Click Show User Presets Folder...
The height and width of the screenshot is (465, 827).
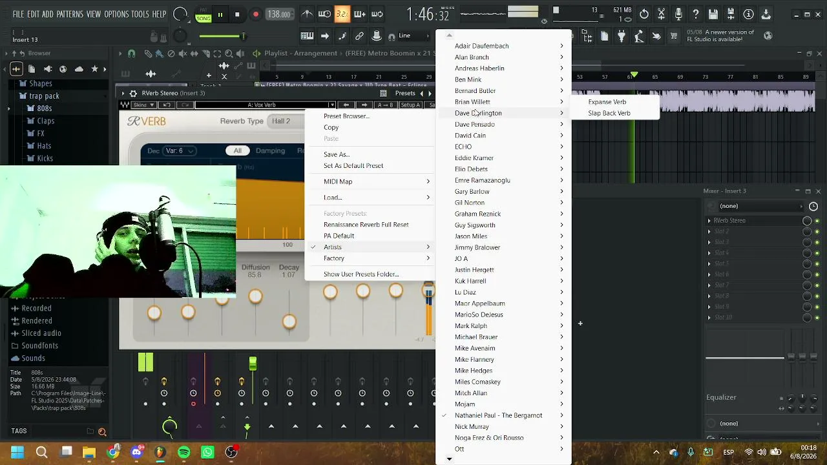click(370, 274)
